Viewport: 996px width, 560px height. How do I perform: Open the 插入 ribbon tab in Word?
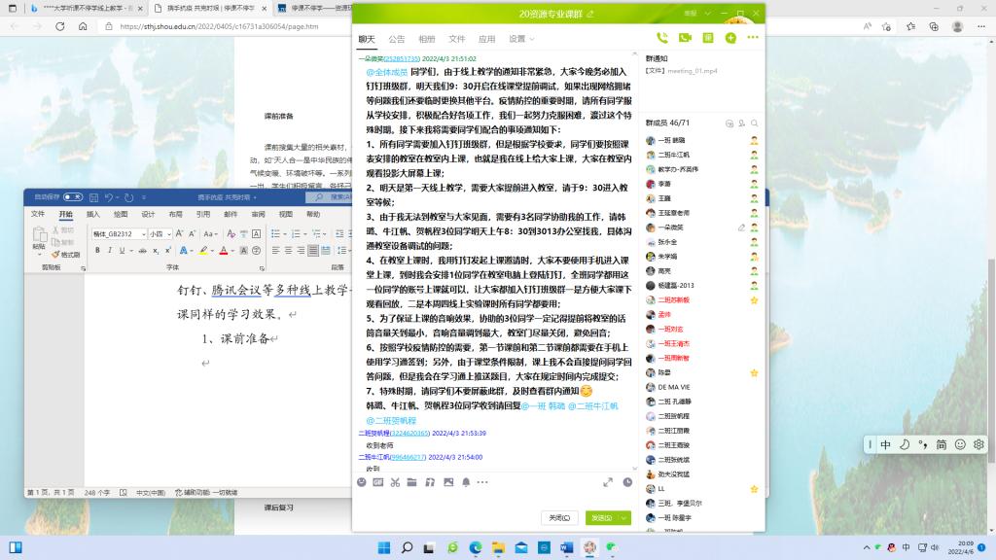coord(93,214)
